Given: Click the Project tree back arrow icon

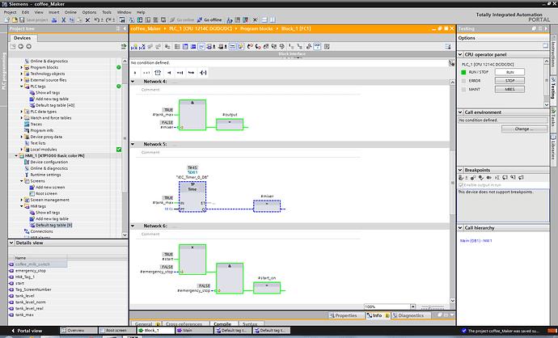Looking at the screenshot, I should (21, 46).
